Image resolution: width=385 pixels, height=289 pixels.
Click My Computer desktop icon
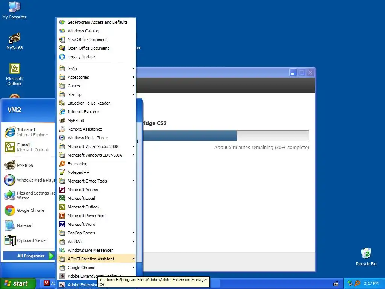14,7
